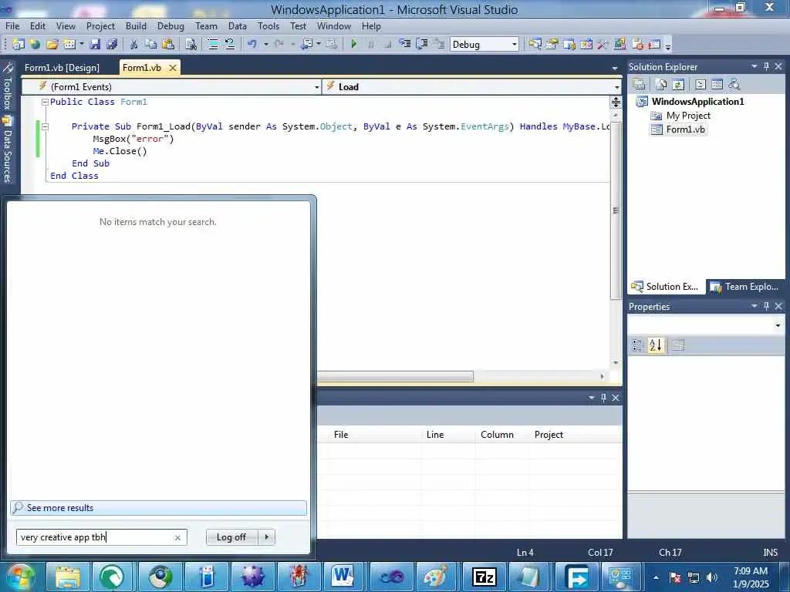Image resolution: width=790 pixels, height=592 pixels.
Task: Comment out the selected lines icon
Action: click(x=214, y=44)
